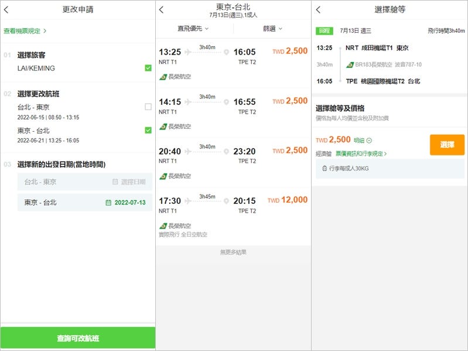
Task: Click the NRT 成田機場T1 東京 line
Action: pyautogui.click(x=377, y=47)
